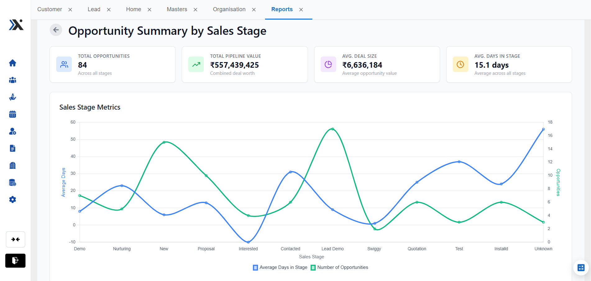Open the database icon in the sidebar
This screenshot has width=591, height=281.
click(12, 183)
